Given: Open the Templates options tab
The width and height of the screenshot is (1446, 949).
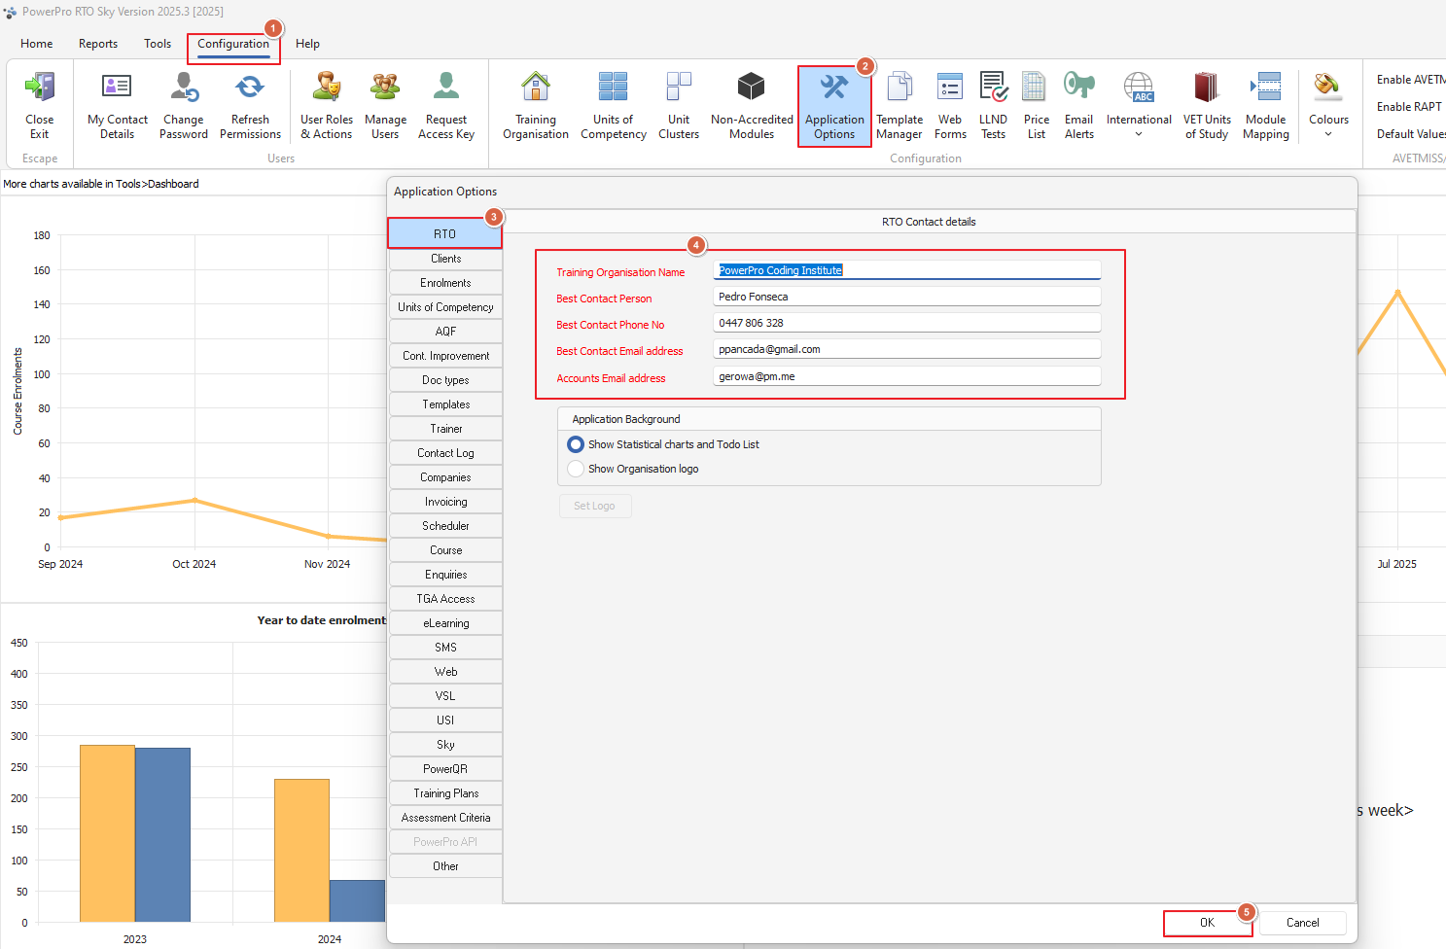Looking at the screenshot, I should click(x=446, y=404).
